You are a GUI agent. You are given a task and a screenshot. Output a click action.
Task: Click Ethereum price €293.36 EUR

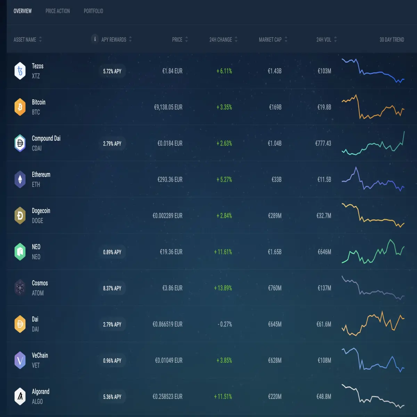point(170,180)
